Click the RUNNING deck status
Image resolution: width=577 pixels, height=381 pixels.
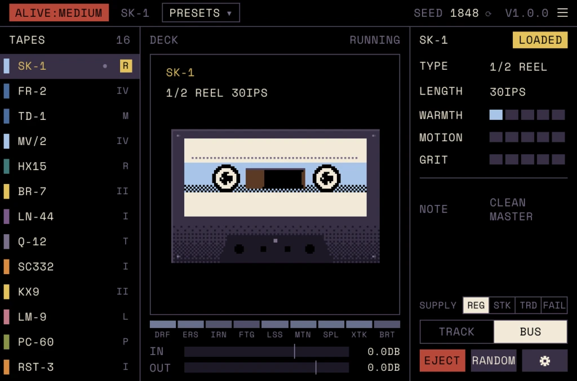375,40
